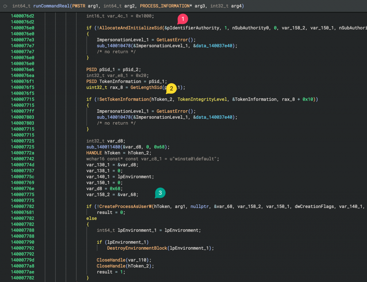Image resolution: width=367 pixels, height=282 pixels.
Task: Click address 140007742 in the address column
Action: pos(22,159)
